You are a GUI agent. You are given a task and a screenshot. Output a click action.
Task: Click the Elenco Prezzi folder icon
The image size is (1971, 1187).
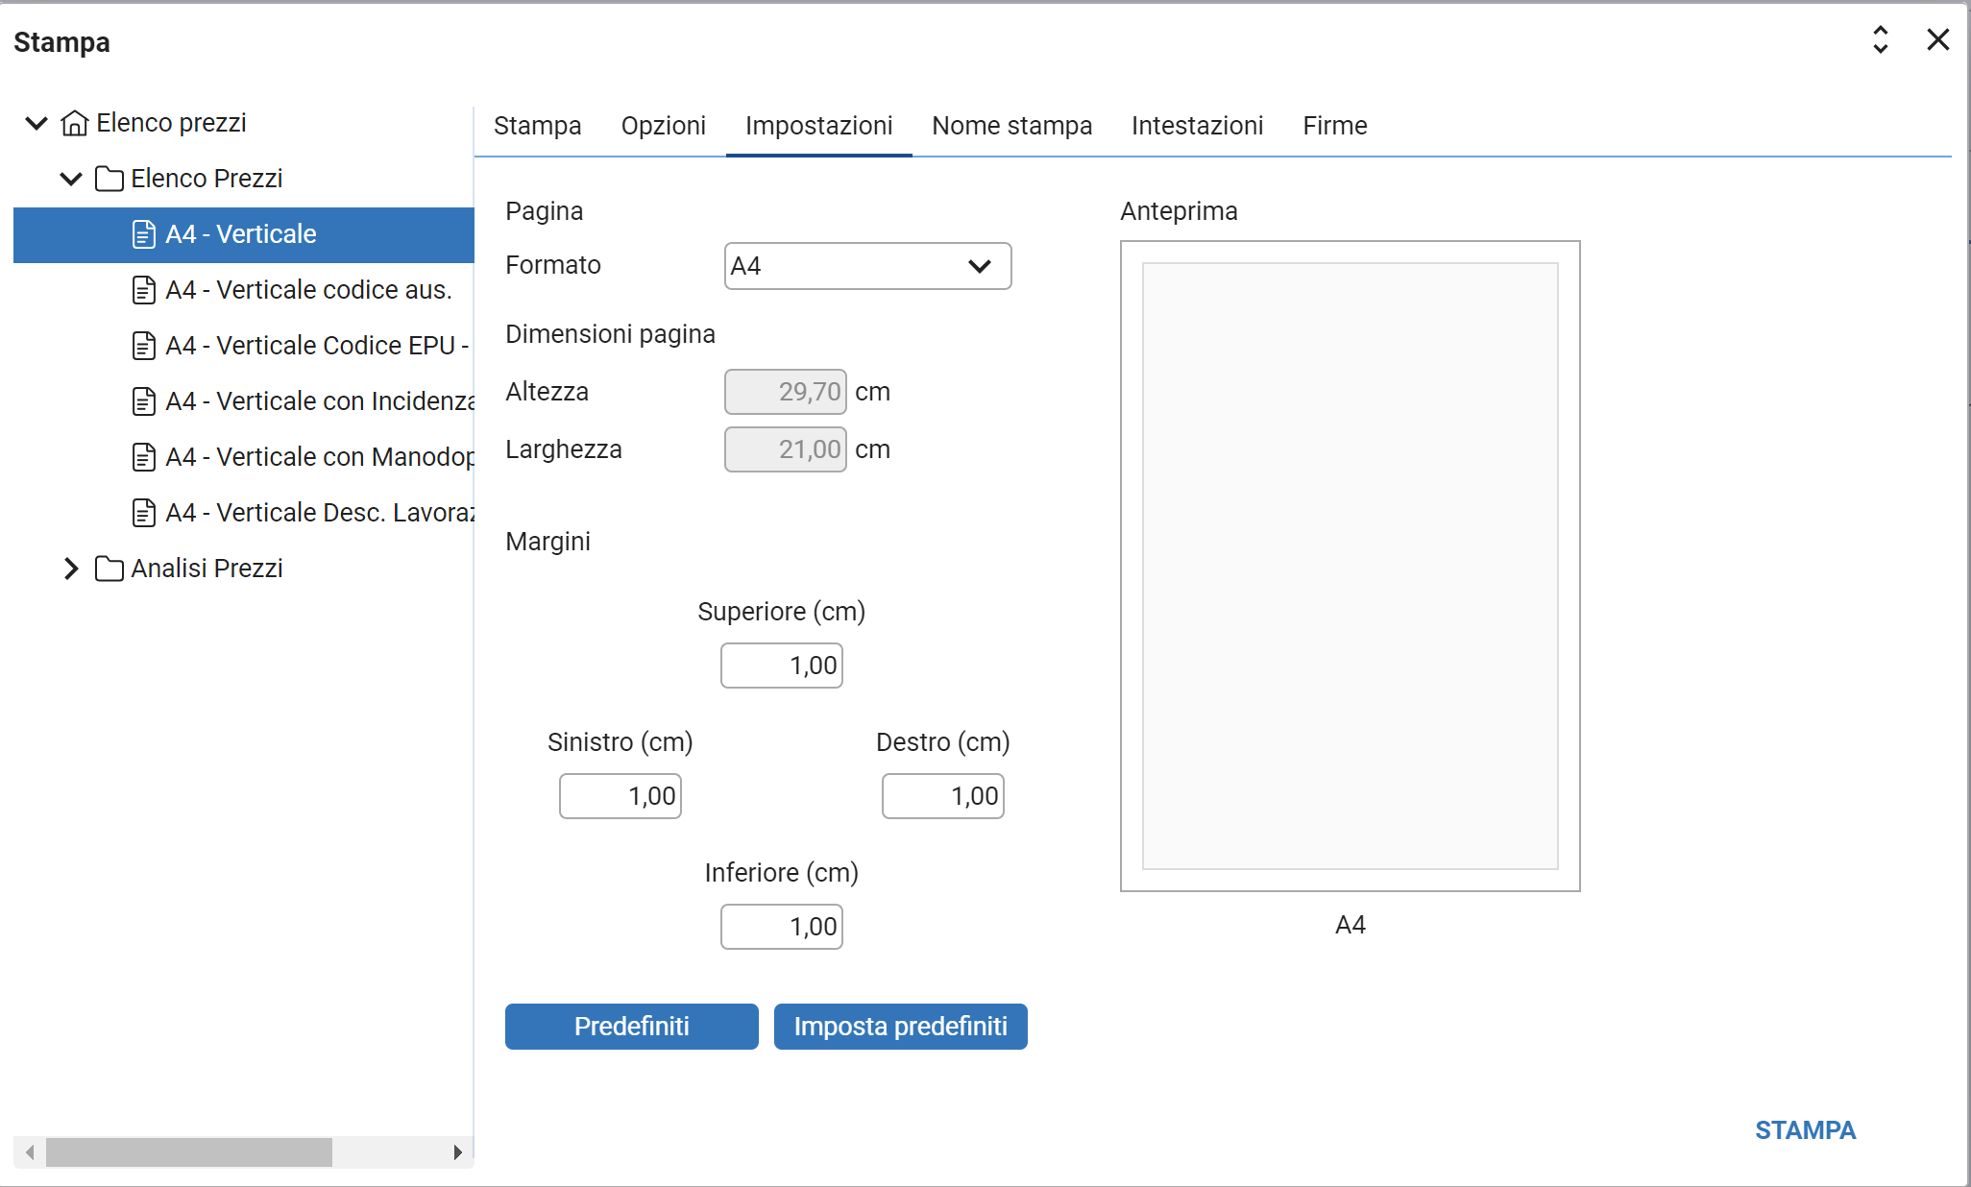pyautogui.click(x=109, y=179)
